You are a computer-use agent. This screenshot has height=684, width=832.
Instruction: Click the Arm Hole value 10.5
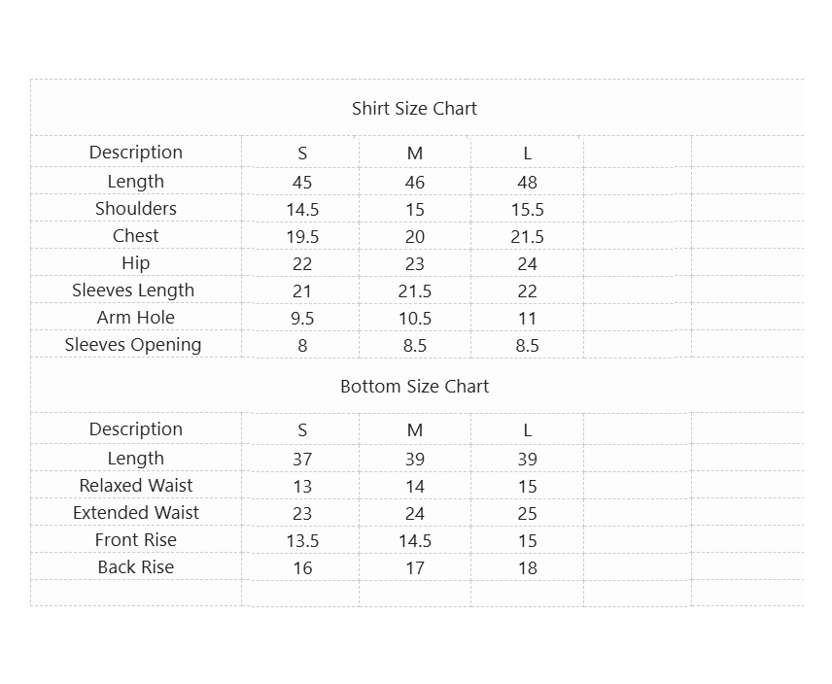[415, 319]
